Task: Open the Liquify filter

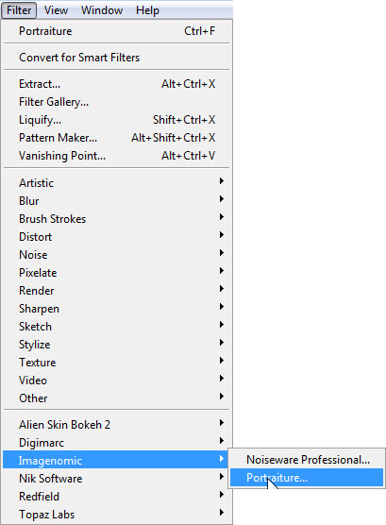Action: (x=116, y=120)
